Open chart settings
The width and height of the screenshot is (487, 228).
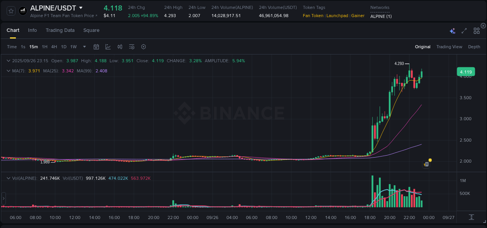[x=143, y=46]
